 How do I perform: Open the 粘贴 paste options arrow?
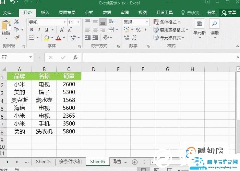6,38
